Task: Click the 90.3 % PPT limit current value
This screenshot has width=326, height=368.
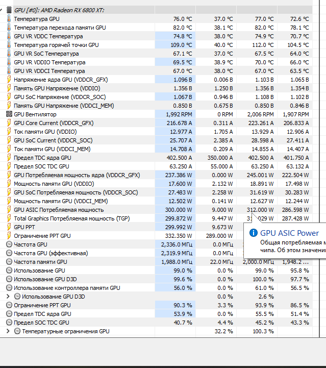Action: 183,305
